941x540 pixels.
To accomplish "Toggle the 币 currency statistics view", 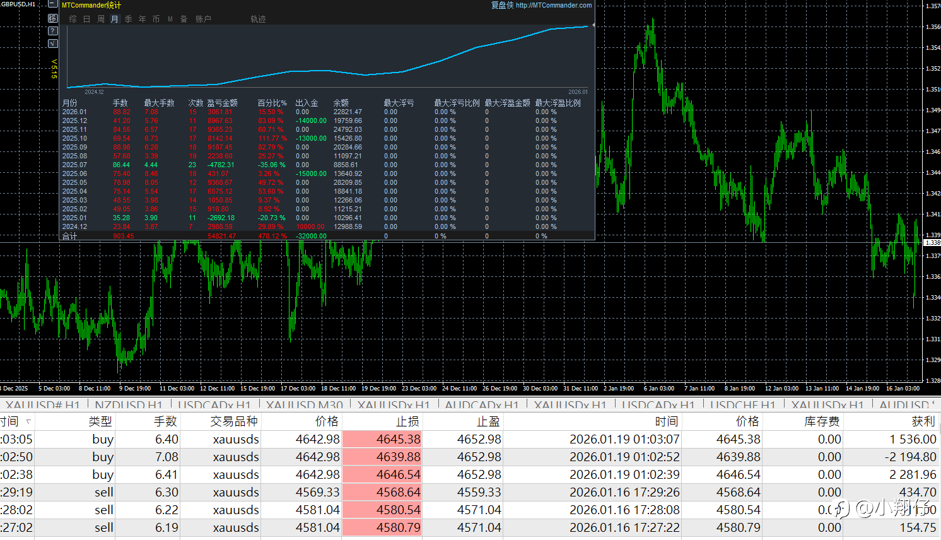I will tap(156, 20).
